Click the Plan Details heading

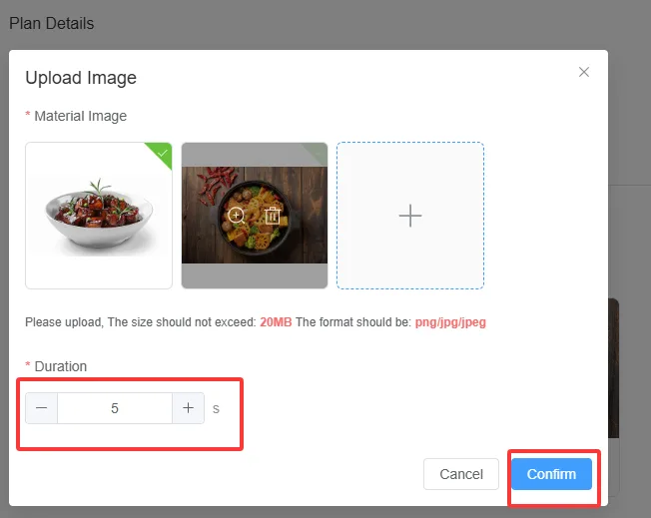(52, 23)
